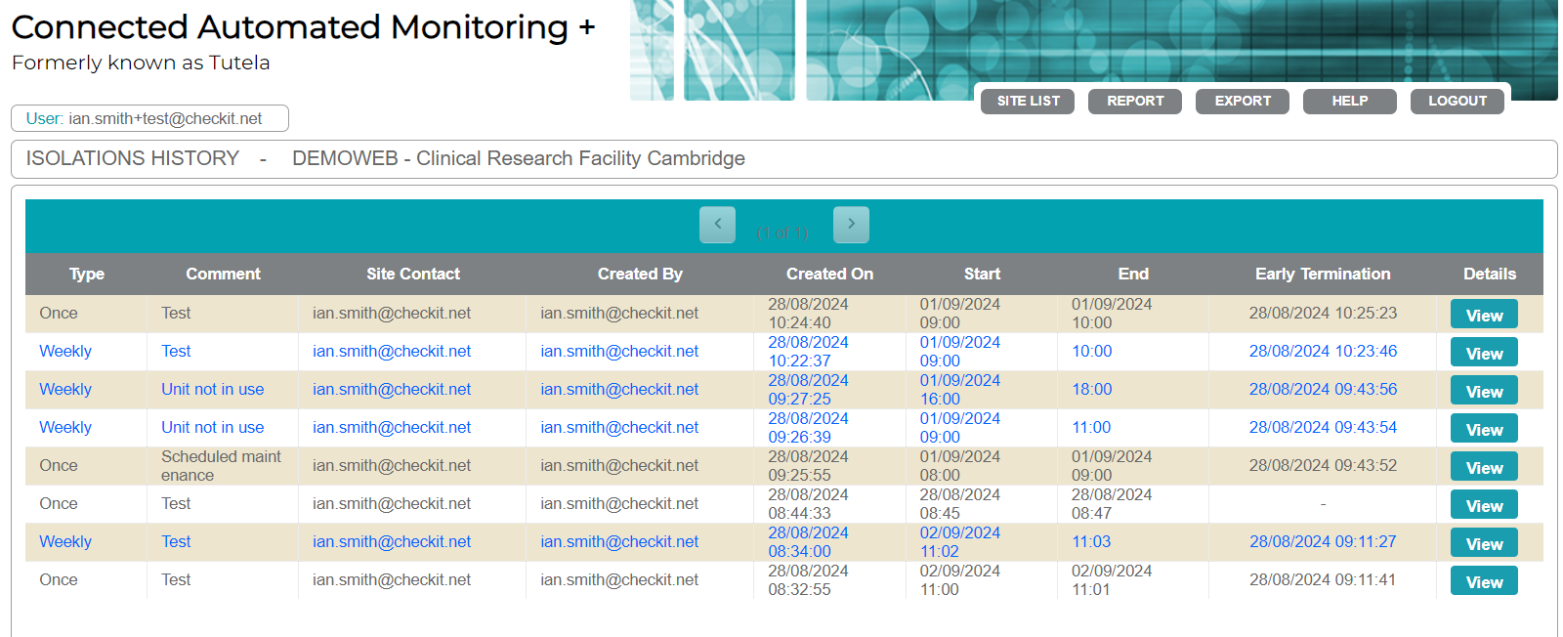View isolation created 28/08/2024 10:22:37
Image resolution: width=1563 pixels, height=637 pixels.
[1483, 353]
